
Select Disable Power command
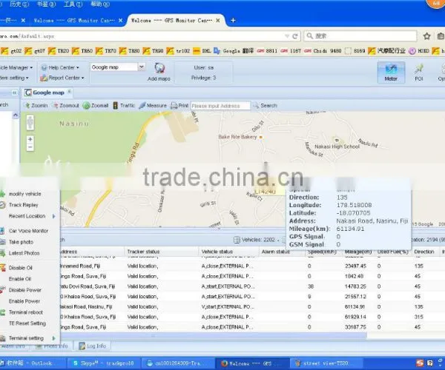[x=24, y=290]
